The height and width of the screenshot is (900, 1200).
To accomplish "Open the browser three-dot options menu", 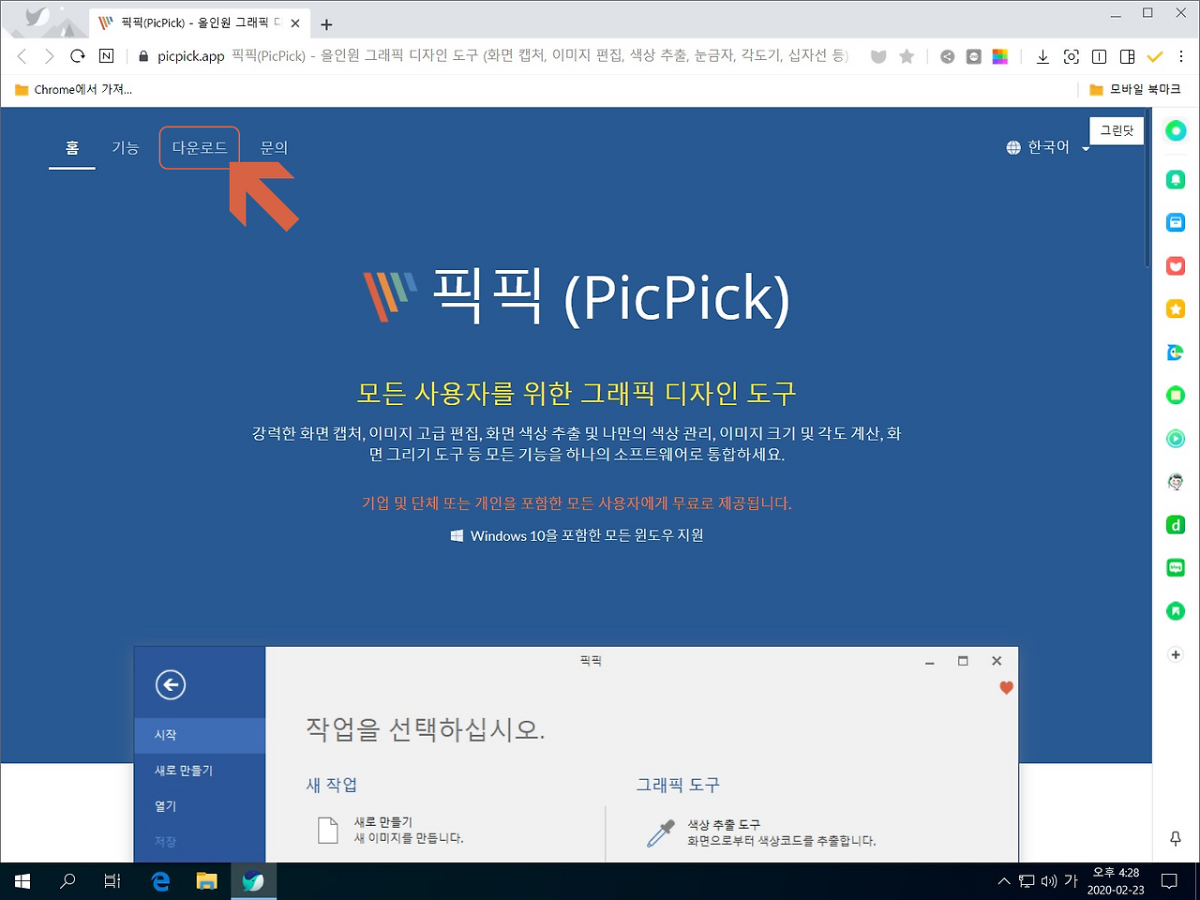I will click(x=1182, y=56).
